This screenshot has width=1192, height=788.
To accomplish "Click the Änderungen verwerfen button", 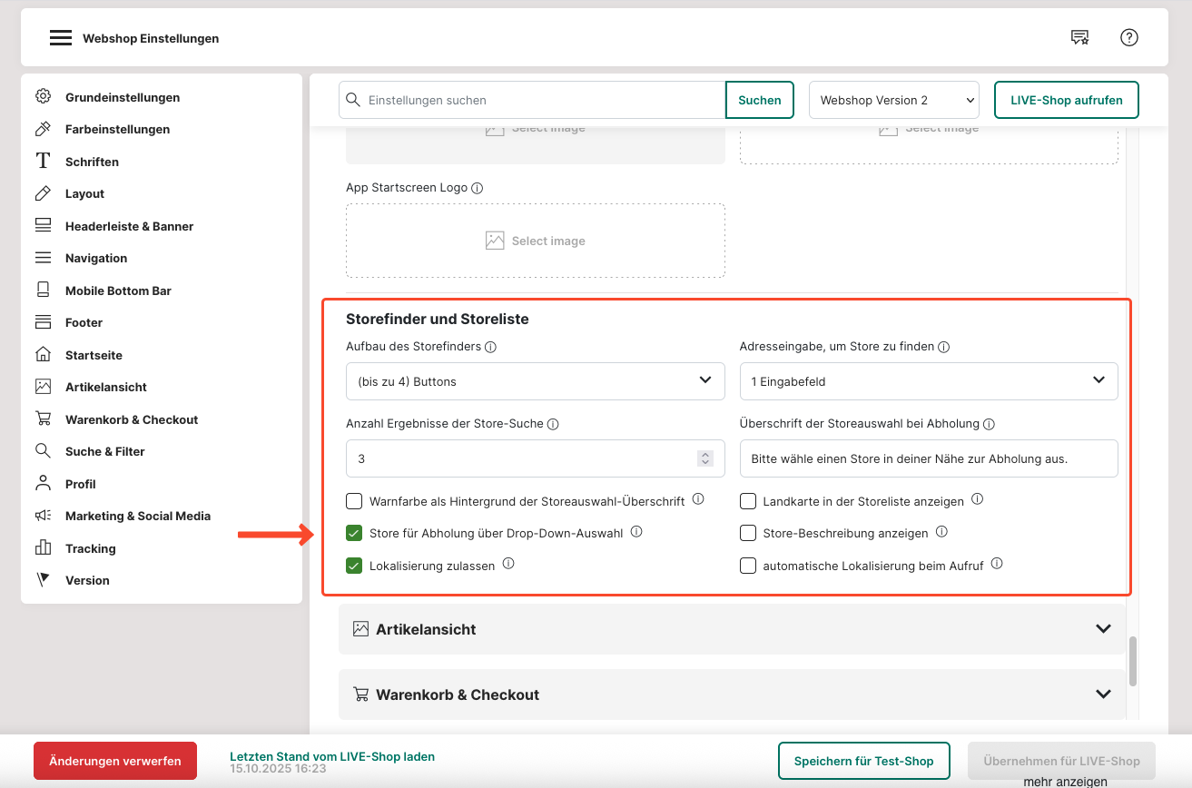I will click(x=115, y=761).
